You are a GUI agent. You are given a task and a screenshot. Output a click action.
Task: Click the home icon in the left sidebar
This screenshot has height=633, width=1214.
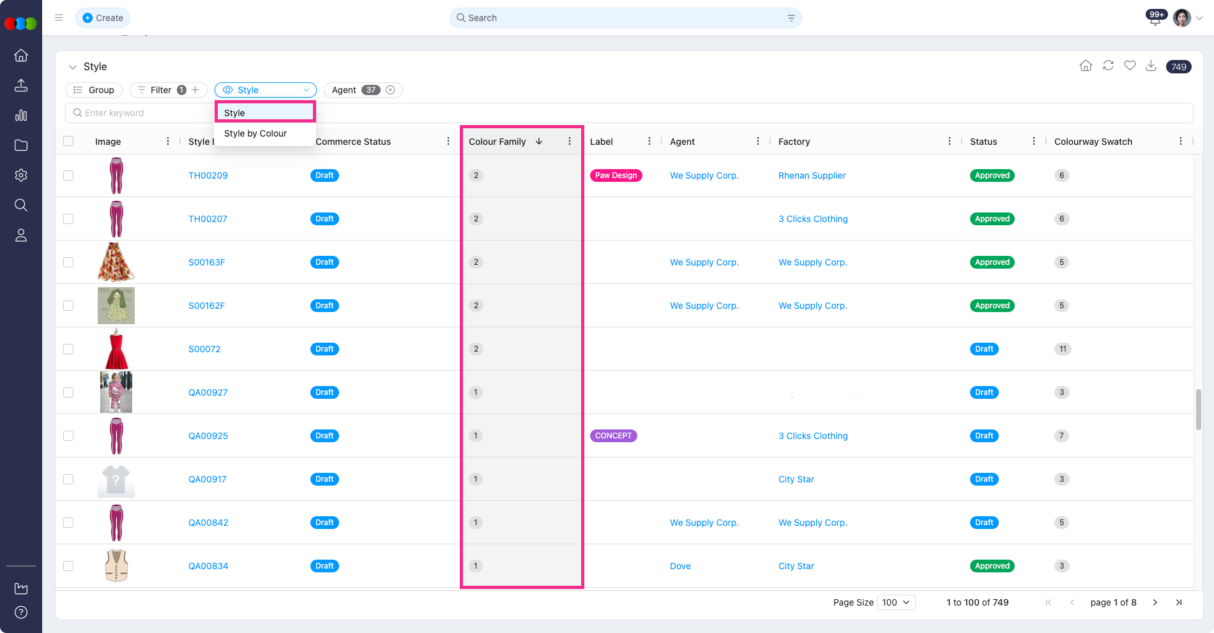point(21,56)
